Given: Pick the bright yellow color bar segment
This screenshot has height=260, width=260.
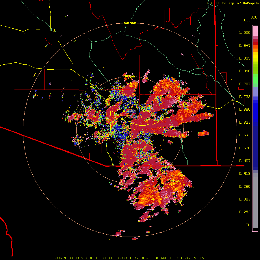Looking at the screenshot, I should (x=255, y=57).
